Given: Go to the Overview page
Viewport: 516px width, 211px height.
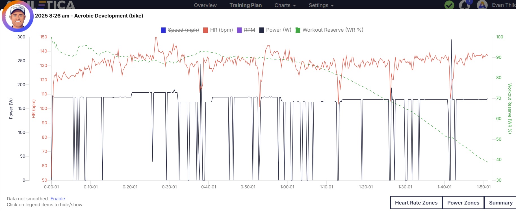Looking at the screenshot, I should click(205, 5).
